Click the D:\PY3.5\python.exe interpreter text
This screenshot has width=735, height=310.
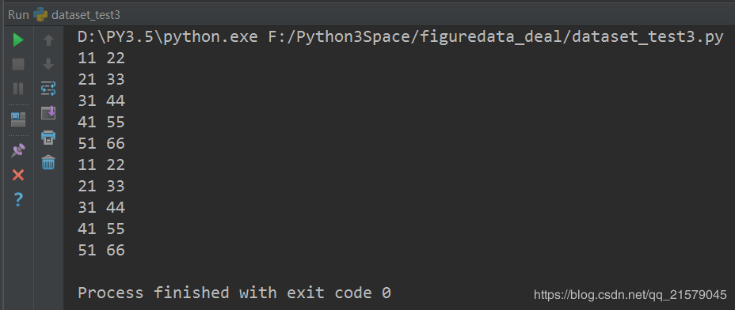click(168, 37)
